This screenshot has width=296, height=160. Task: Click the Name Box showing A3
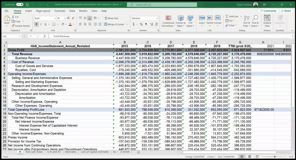[x=12, y=36]
